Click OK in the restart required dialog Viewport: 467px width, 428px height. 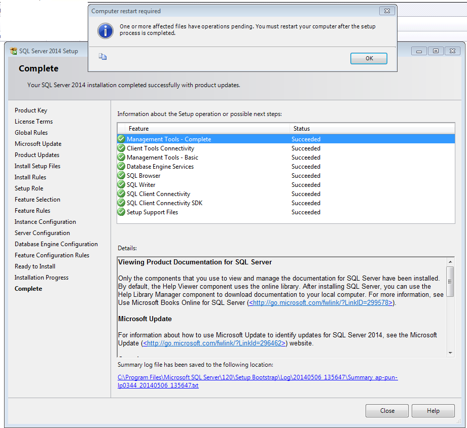[x=369, y=58]
